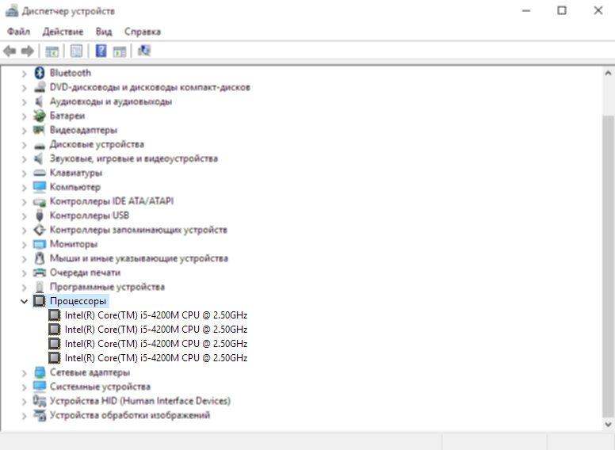Select the Мыши и иные указывающие устройства label
The width and height of the screenshot is (615, 450).
pyautogui.click(x=139, y=258)
